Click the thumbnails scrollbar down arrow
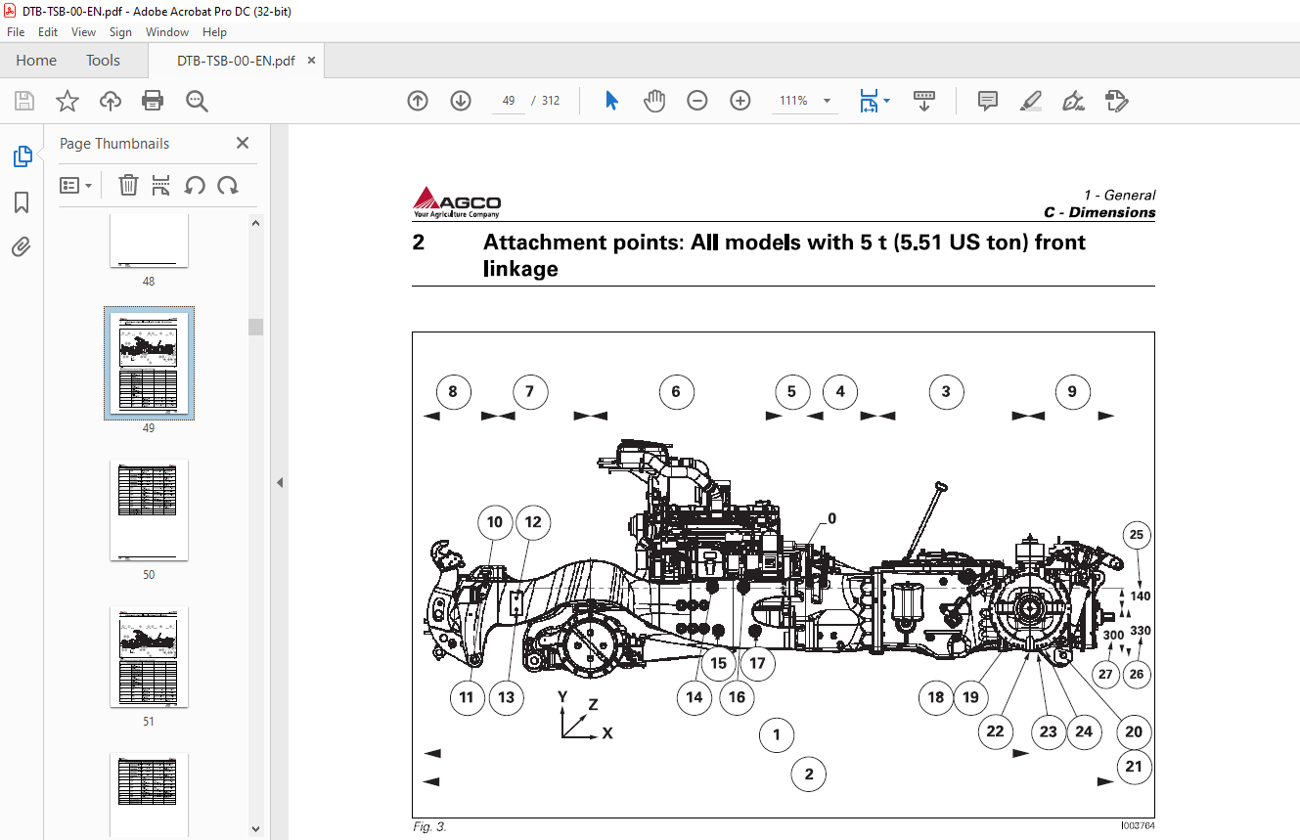The image size is (1300, 840). click(256, 828)
